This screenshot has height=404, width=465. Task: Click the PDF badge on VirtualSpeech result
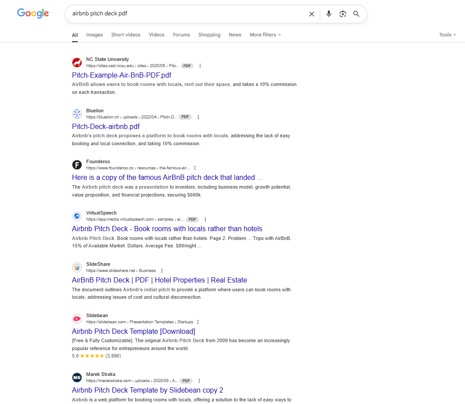(193, 219)
